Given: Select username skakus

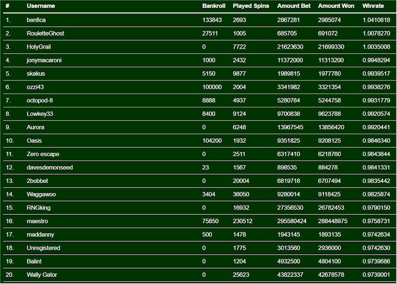Looking at the screenshot, I should pos(36,74).
